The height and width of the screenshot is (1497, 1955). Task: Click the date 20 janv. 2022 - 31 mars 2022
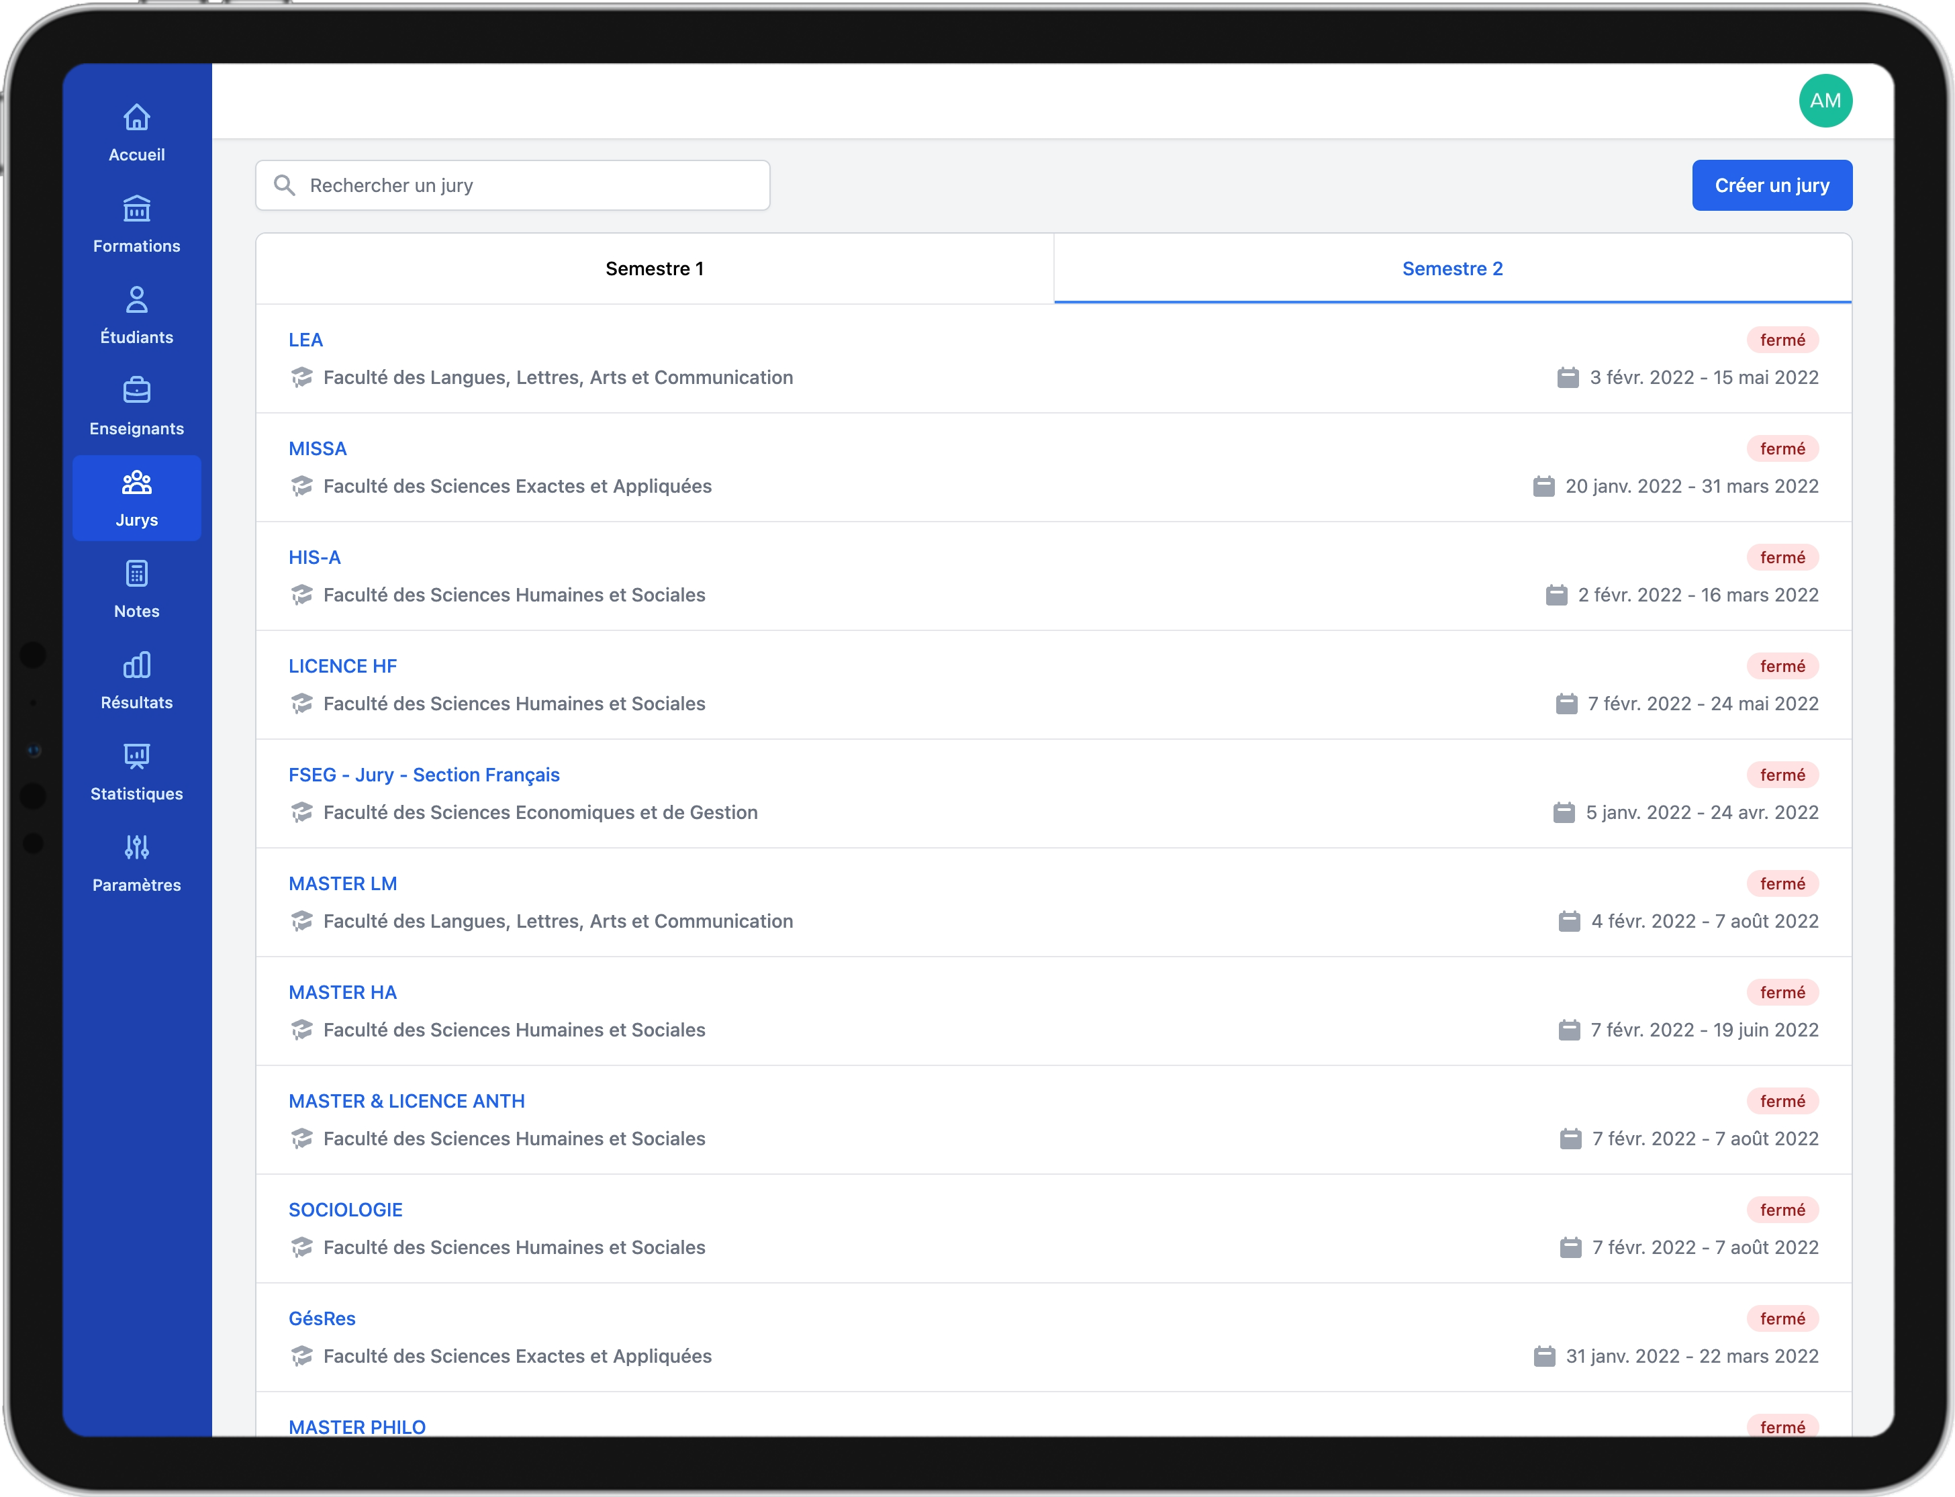pyautogui.click(x=1691, y=487)
